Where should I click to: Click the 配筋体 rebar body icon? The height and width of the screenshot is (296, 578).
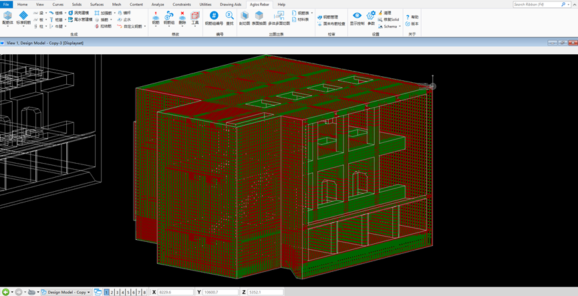point(8,17)
